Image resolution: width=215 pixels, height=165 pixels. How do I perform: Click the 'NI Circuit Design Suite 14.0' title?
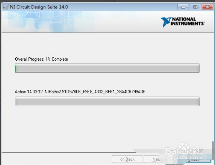point(39,7)
